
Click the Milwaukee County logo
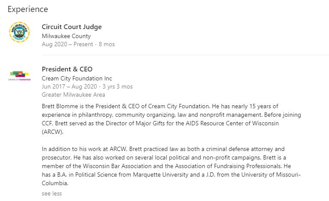point(19,32)
